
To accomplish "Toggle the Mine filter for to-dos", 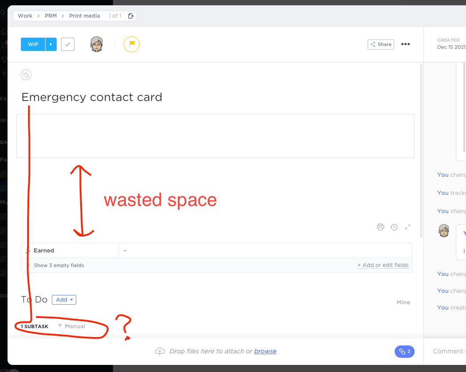I will [x=403, y=302].
